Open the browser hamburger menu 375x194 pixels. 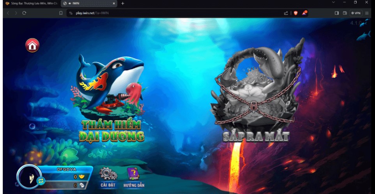(x=367, y=13)
